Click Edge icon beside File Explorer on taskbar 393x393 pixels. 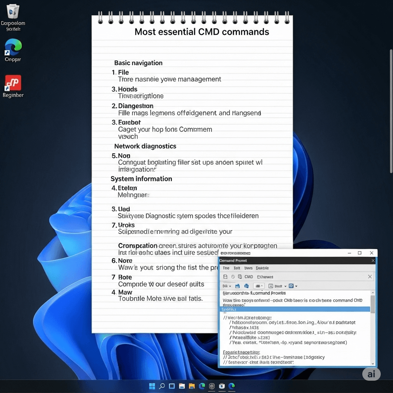(x=202, y=386)
